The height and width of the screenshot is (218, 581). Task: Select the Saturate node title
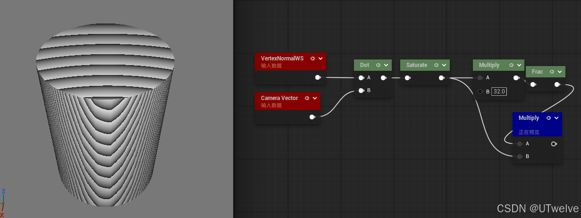pos(417,65)
